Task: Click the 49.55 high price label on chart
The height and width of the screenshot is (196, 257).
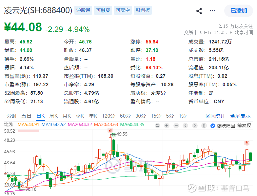Action: (x=122, y=134)
